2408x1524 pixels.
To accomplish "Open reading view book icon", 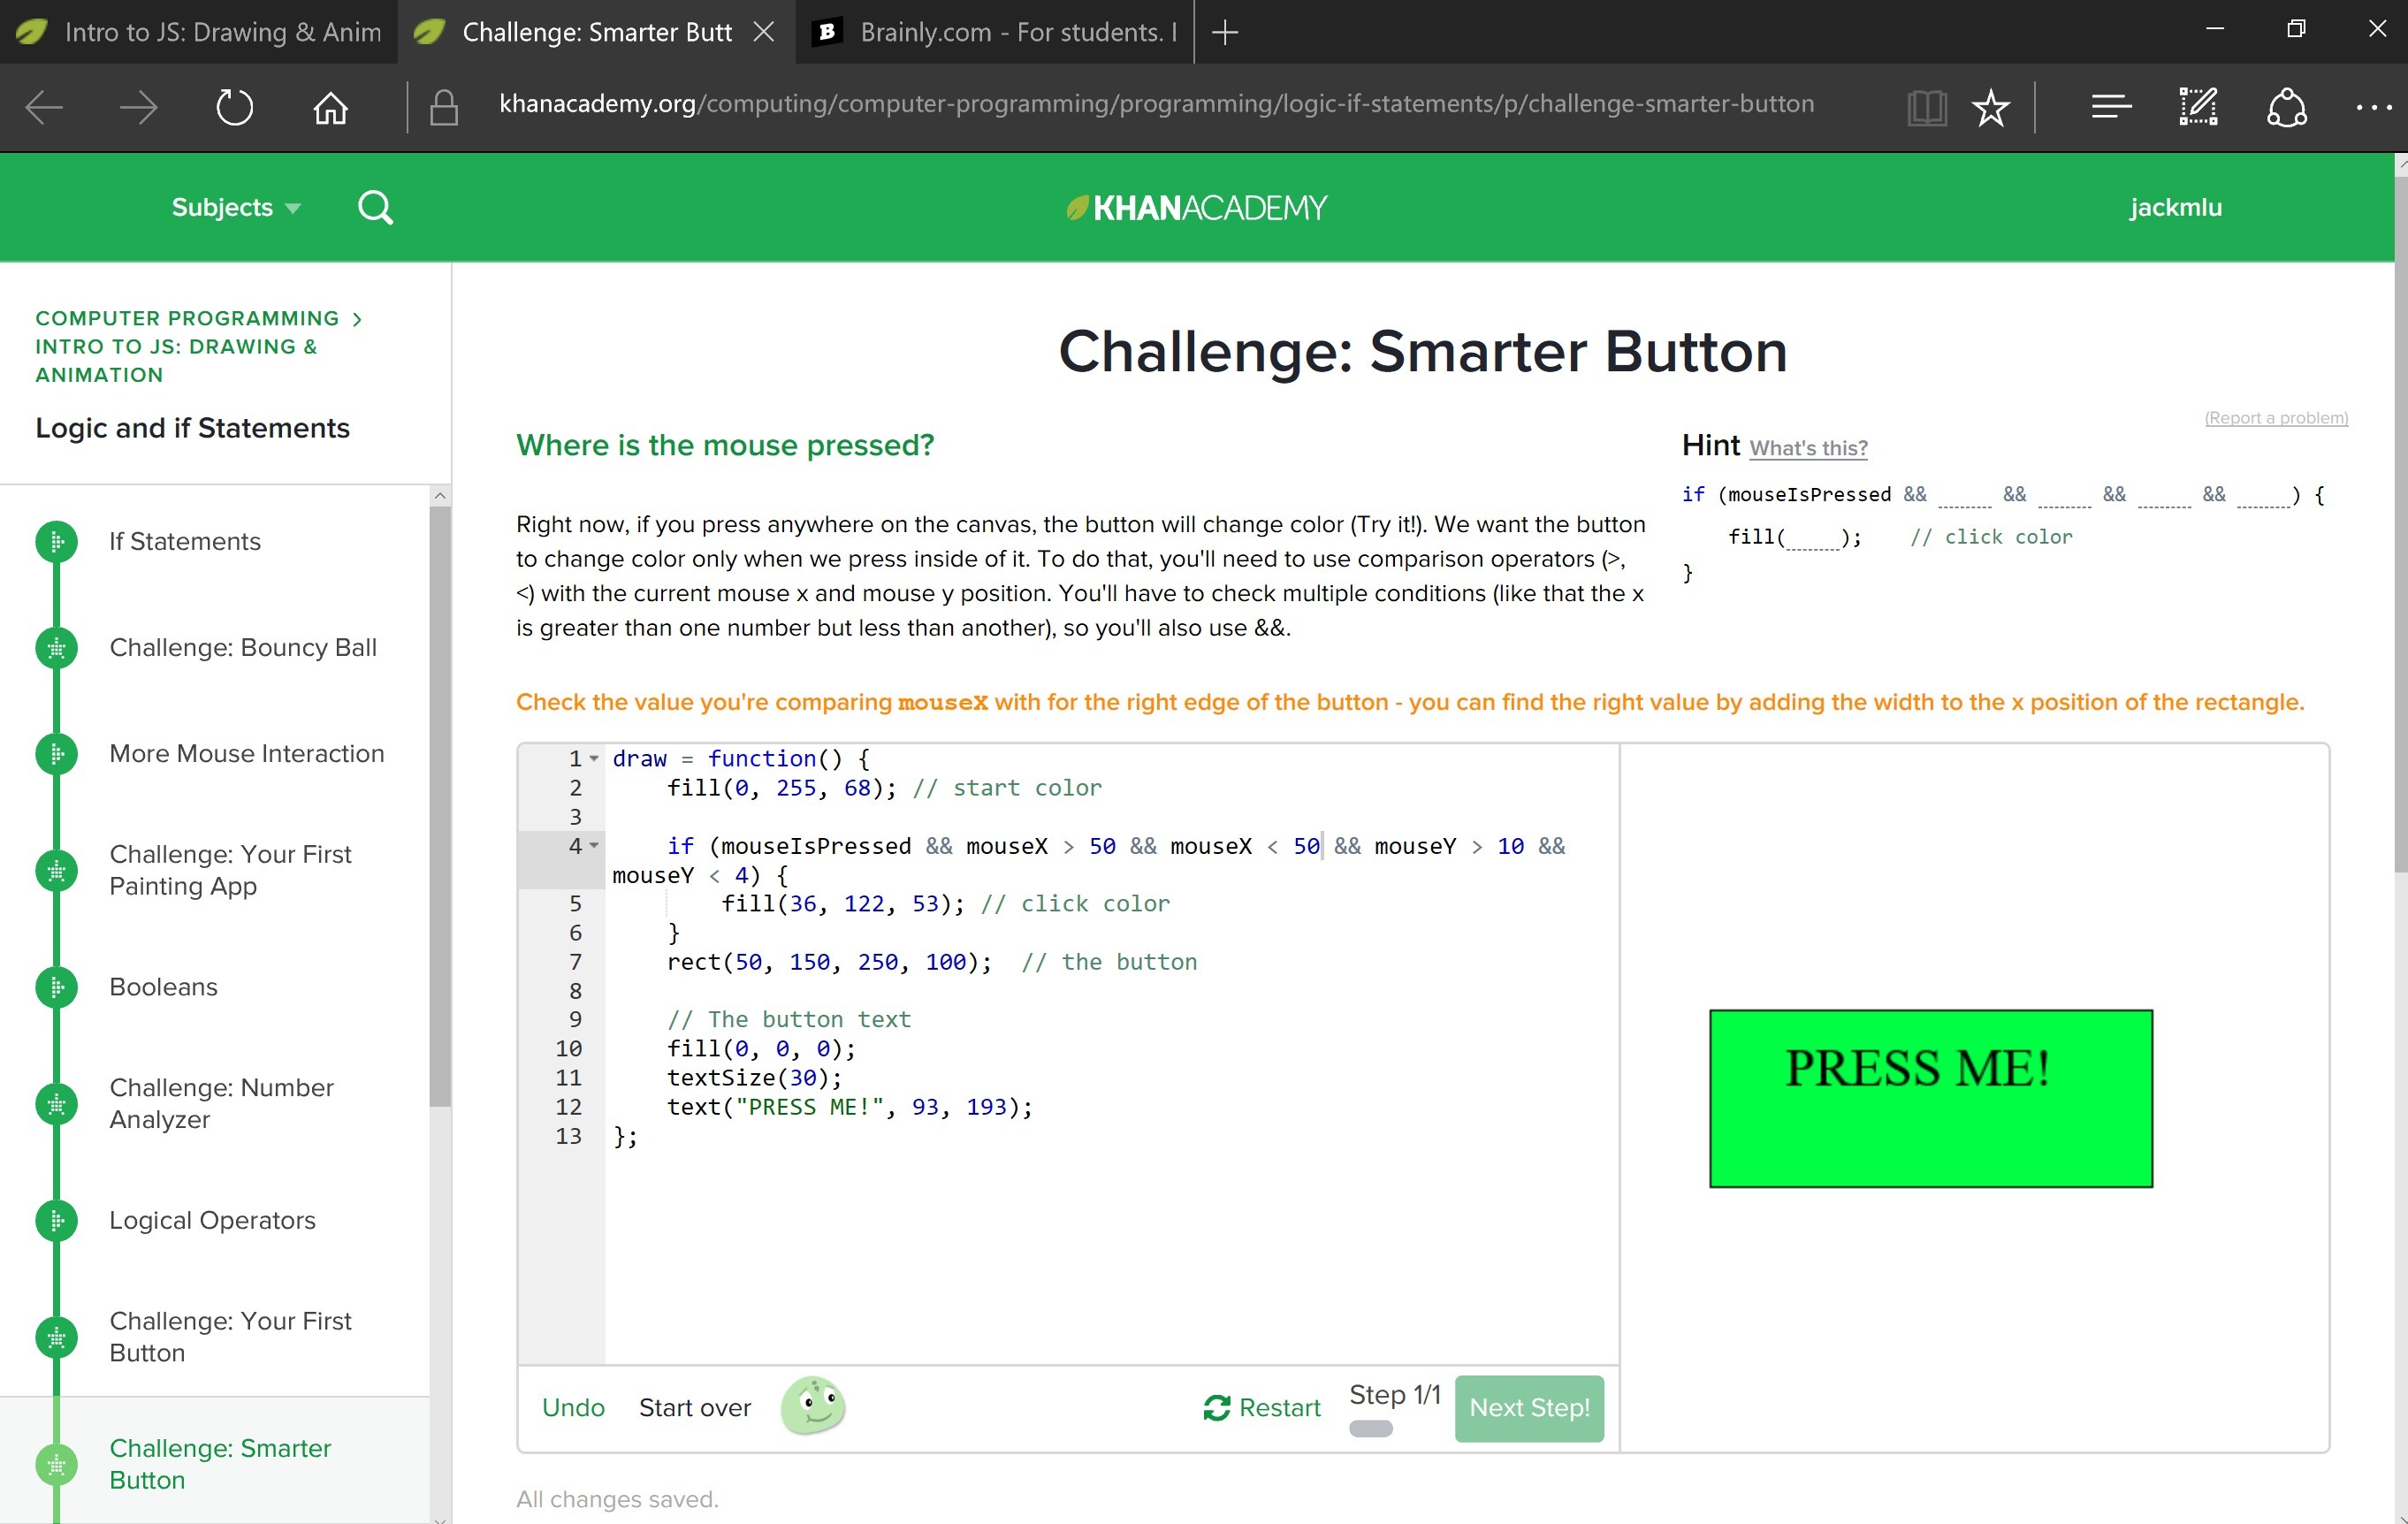I will pyautogui.click(x=1926, y=107).
